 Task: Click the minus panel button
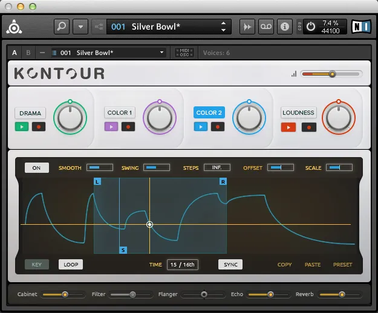(42, 53)
